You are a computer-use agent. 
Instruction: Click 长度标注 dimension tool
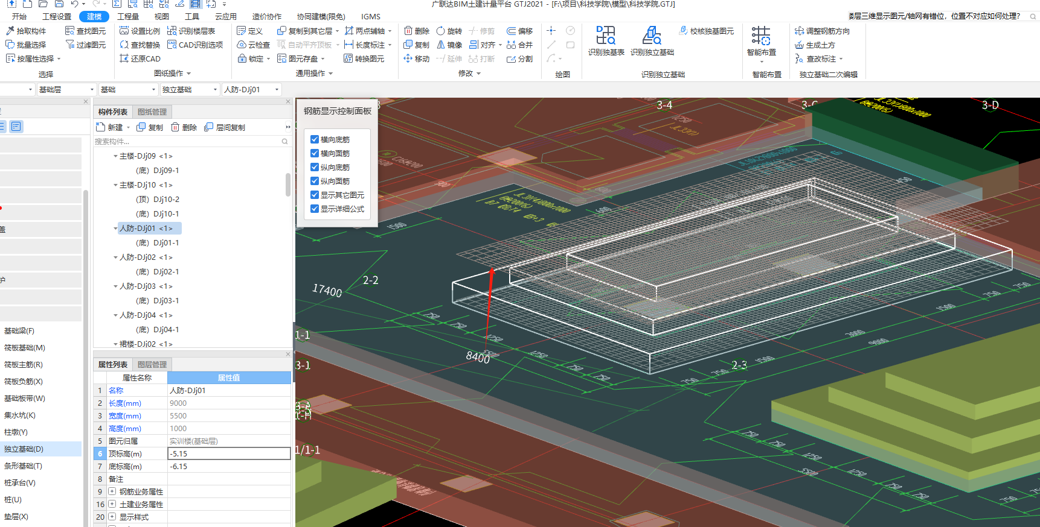click(368, 45)
